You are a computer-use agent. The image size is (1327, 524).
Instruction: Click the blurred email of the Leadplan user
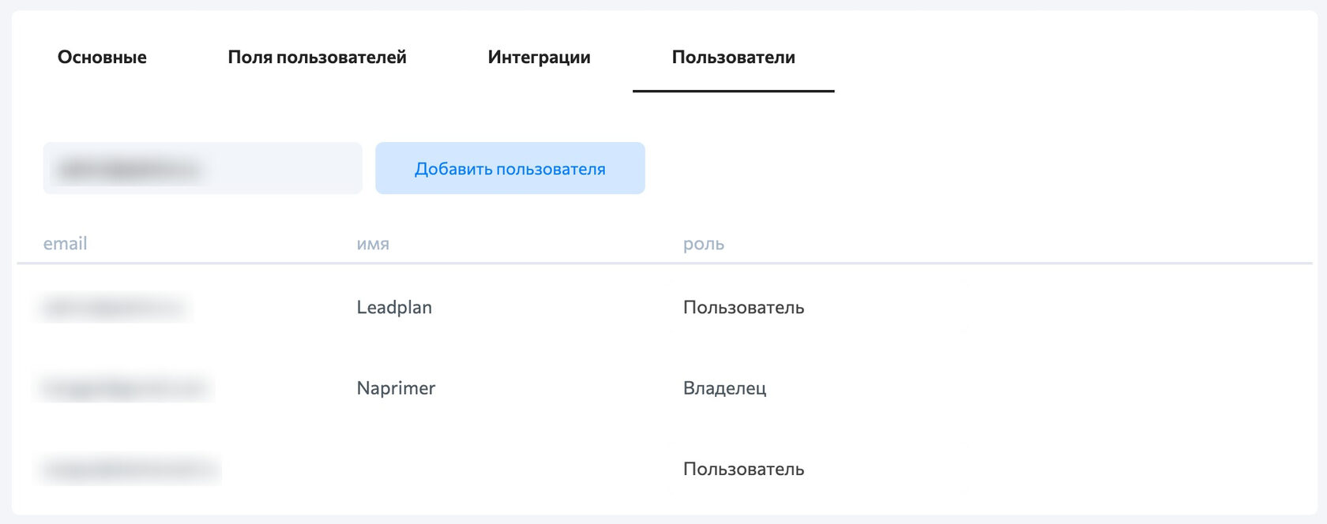tap(113, 307)
